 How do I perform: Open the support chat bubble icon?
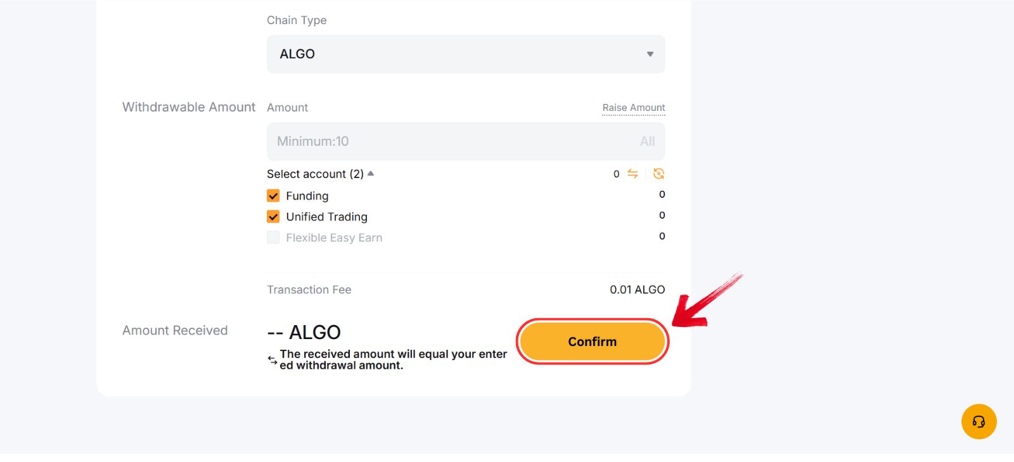(x=979, y=421)
